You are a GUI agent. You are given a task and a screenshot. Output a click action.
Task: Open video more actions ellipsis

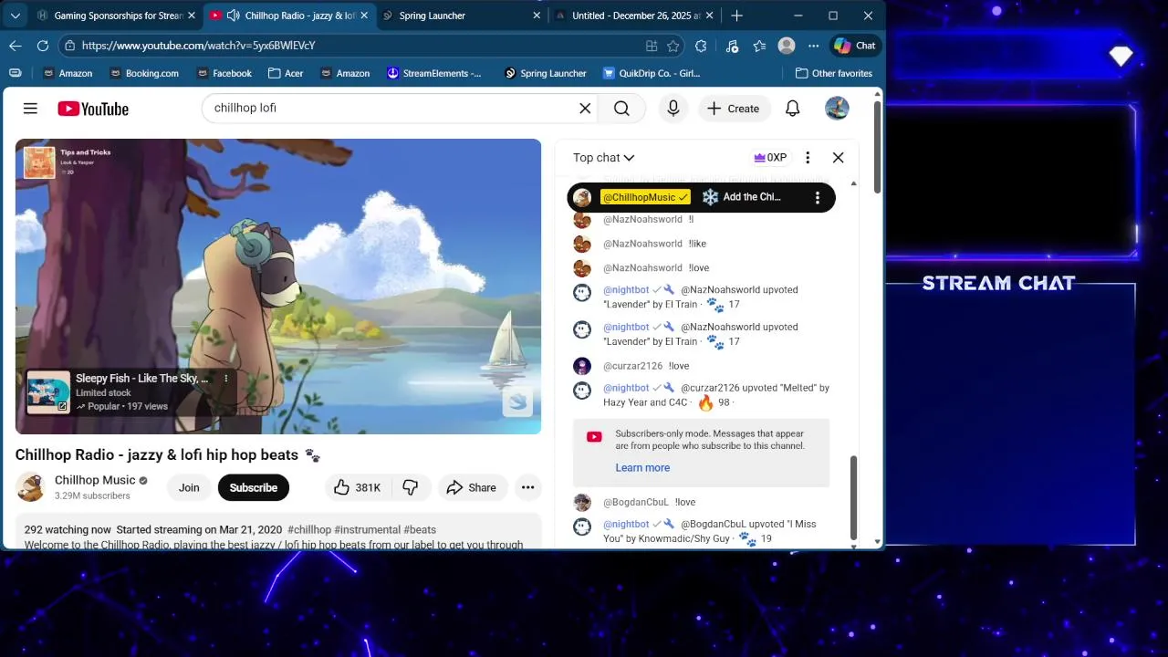tap(527, 487)
